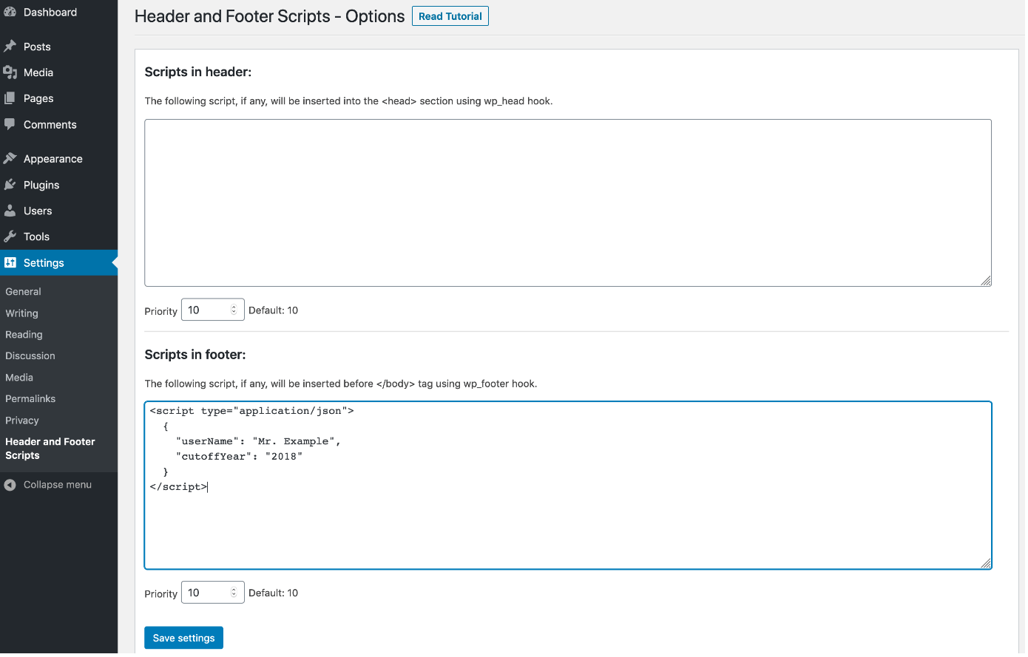Screen dimensions: 1028x657
Task: Go to Discussion settings
Action: 30,356
